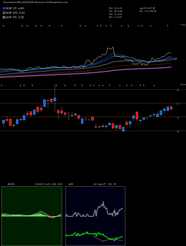Click the small 'Lows' label at right edge
Image resolution: width=186 pixels, height=246 pixels.
pyautogui.click(x=183, y=84)
